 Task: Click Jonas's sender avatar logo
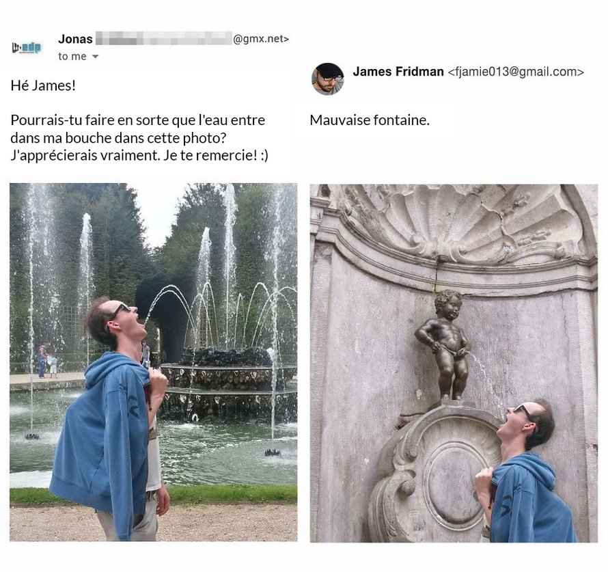coord(27,48)
